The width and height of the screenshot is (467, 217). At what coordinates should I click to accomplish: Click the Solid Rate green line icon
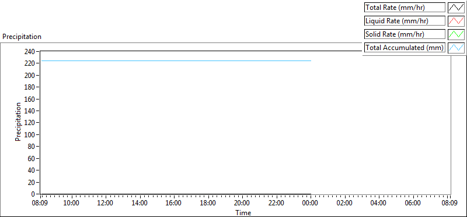pos(456,34)
